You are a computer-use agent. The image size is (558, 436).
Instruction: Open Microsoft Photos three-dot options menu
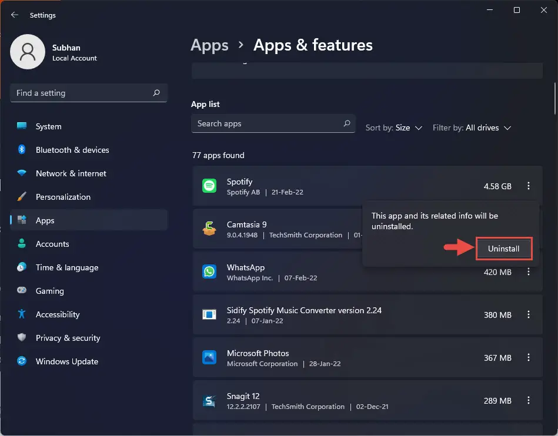click(x=529, y=357)
